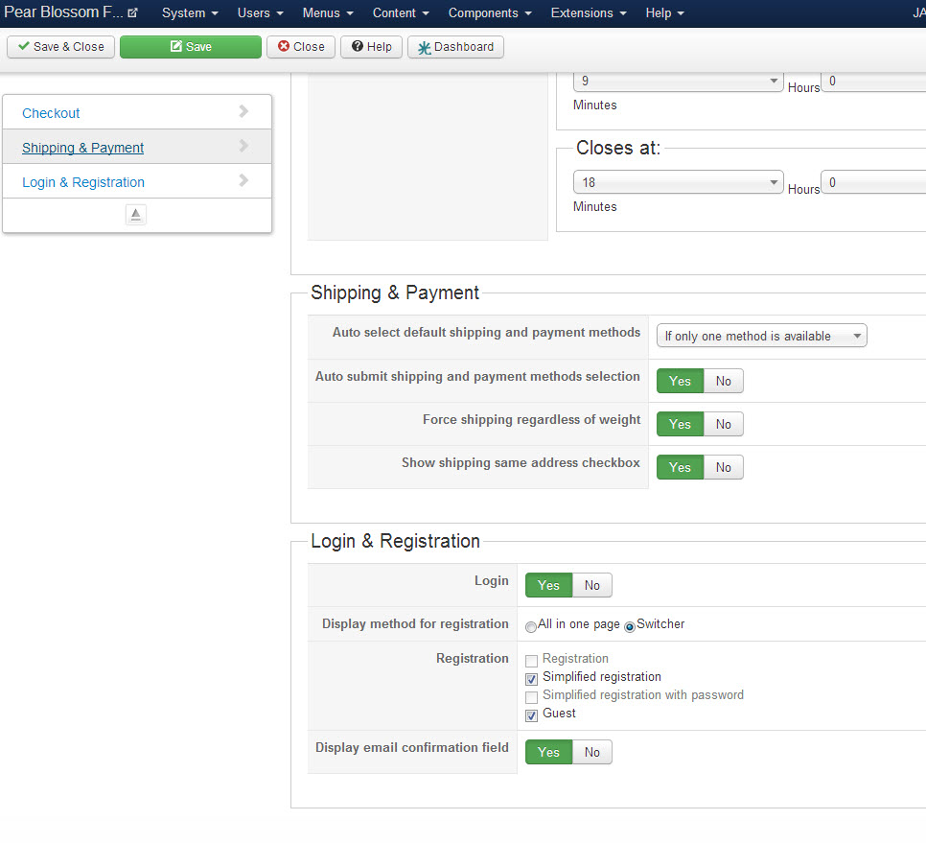Click minutes input field for opening time
Image resolution: width=926 pixels, height=843 pixels.
pos(874,82)
